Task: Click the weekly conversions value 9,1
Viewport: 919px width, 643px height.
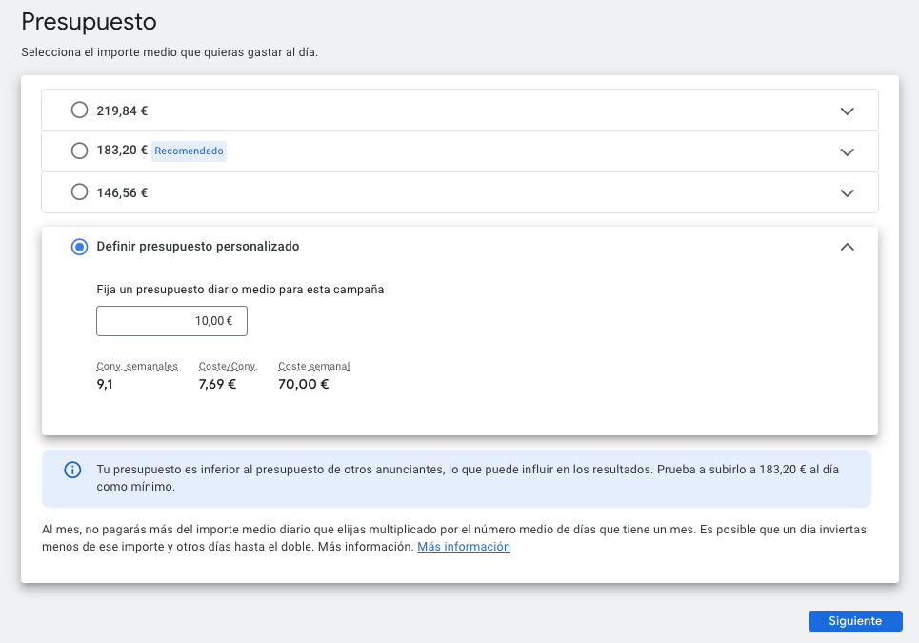Action: tap(103, 384)
